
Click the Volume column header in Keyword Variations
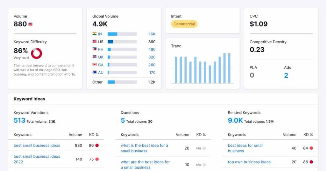(75, 135)
